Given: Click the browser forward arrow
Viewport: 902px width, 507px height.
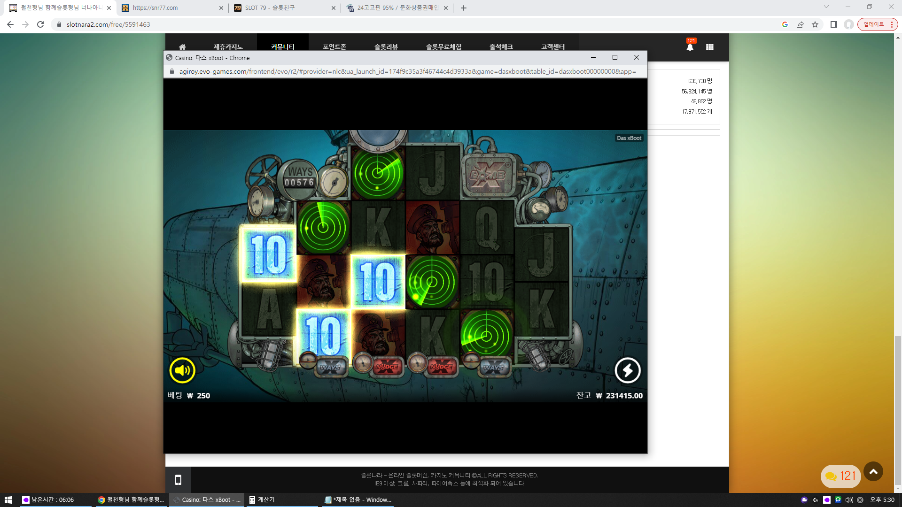Looking at the screenshot, I should click(25, 24).
